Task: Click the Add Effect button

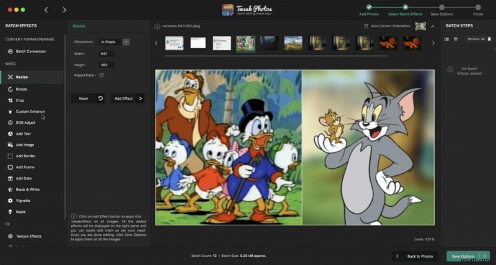Action: (127, 98)
